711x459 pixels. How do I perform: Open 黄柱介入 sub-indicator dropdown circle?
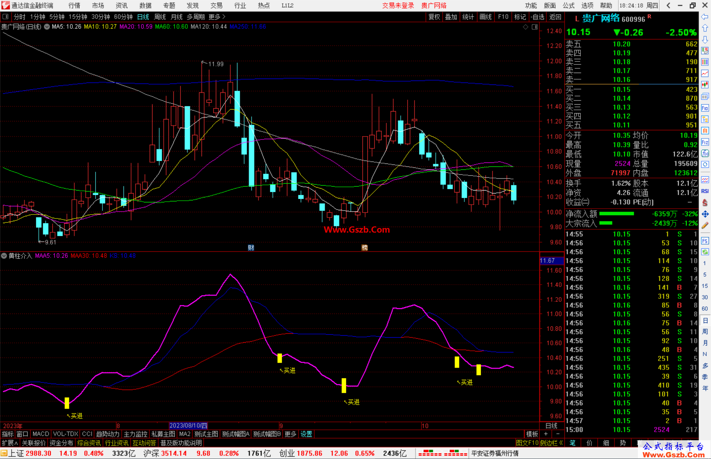tap(4, 256)
